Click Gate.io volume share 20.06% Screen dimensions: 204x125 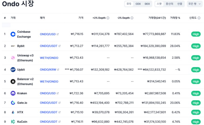(x=175, y=103)
